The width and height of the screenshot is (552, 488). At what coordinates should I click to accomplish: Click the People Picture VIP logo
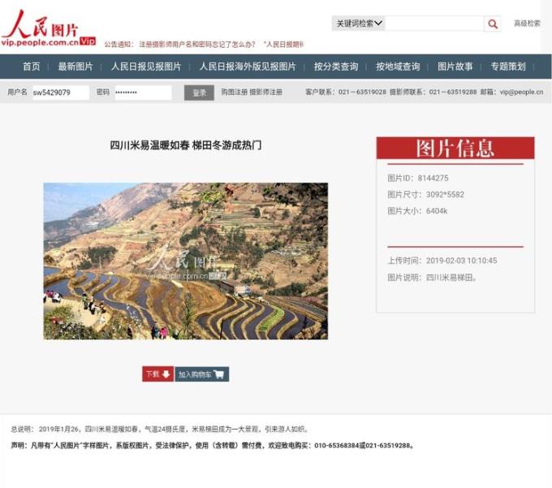pyautogui.click(x=48, y=28)
